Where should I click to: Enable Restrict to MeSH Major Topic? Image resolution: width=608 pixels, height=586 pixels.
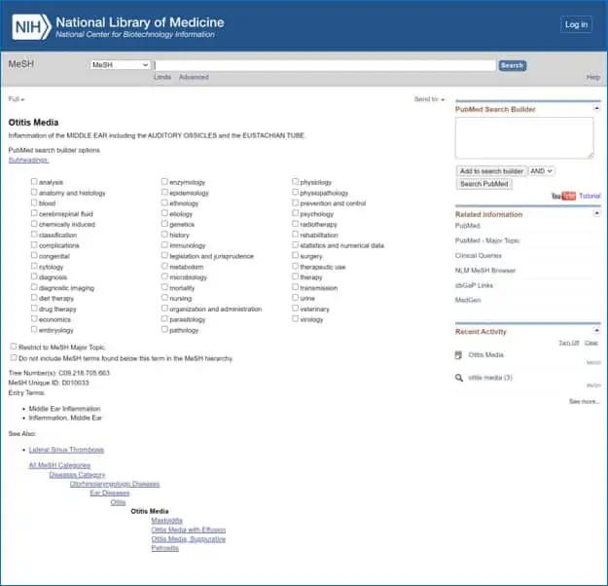[13, 347]
